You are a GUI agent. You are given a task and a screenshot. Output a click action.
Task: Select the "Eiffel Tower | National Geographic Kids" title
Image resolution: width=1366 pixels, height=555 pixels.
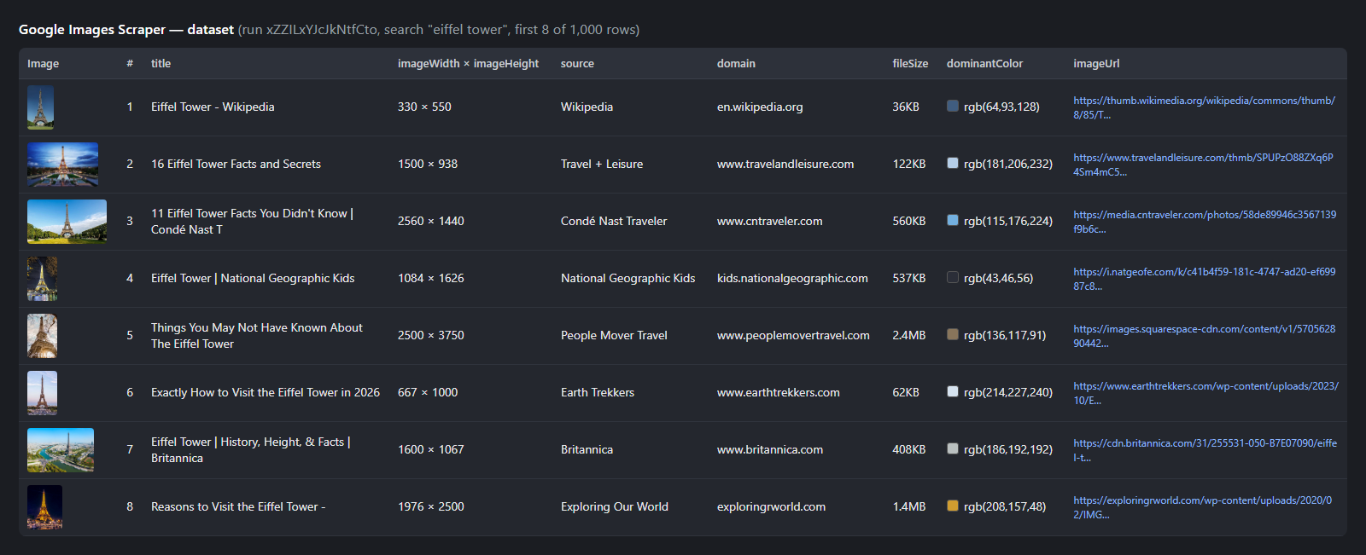[x=253, y=278]
